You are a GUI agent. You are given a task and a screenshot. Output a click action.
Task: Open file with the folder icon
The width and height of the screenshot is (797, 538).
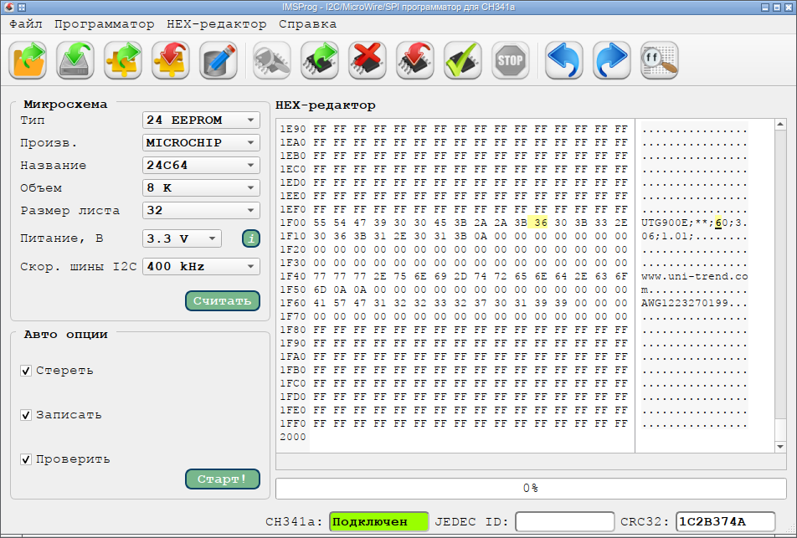pyautogui.click(x=28, y=60)
